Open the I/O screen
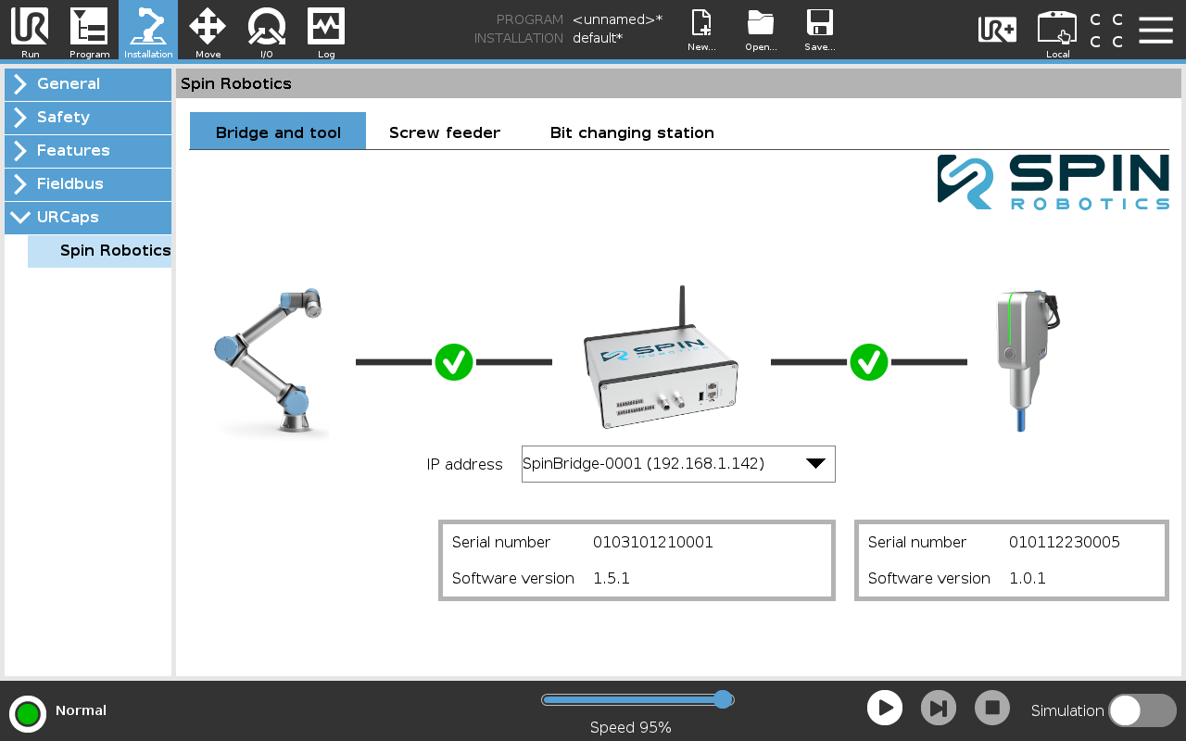 267,31
